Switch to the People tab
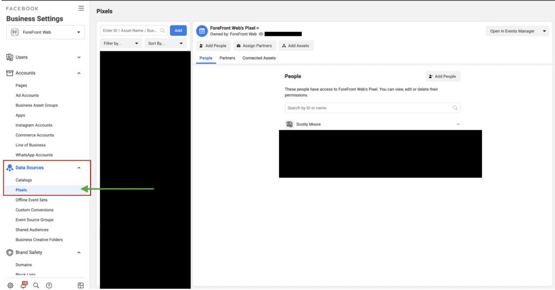555x290 pixels. tap(205, 58)
